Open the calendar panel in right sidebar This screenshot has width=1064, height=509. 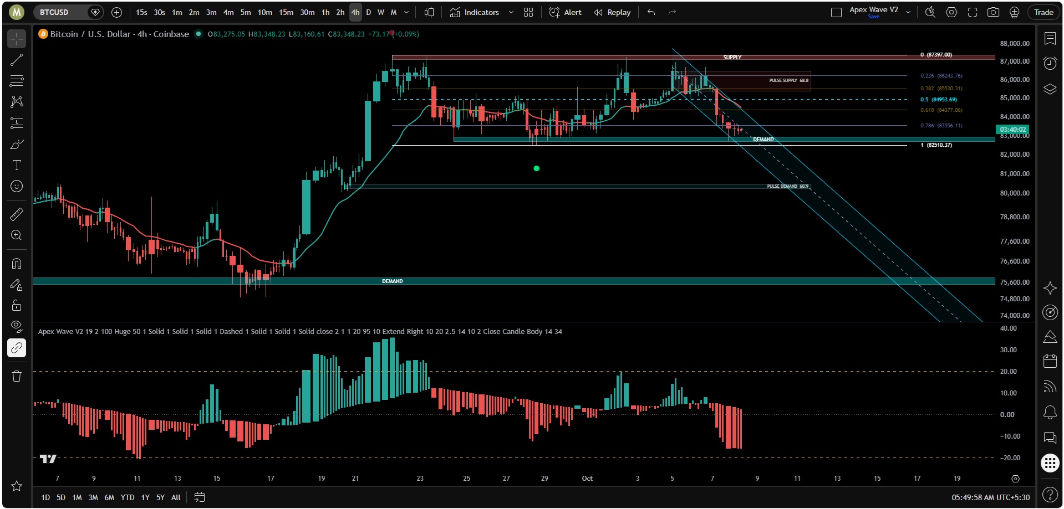pyautogui.click(x=1050, y=361)
